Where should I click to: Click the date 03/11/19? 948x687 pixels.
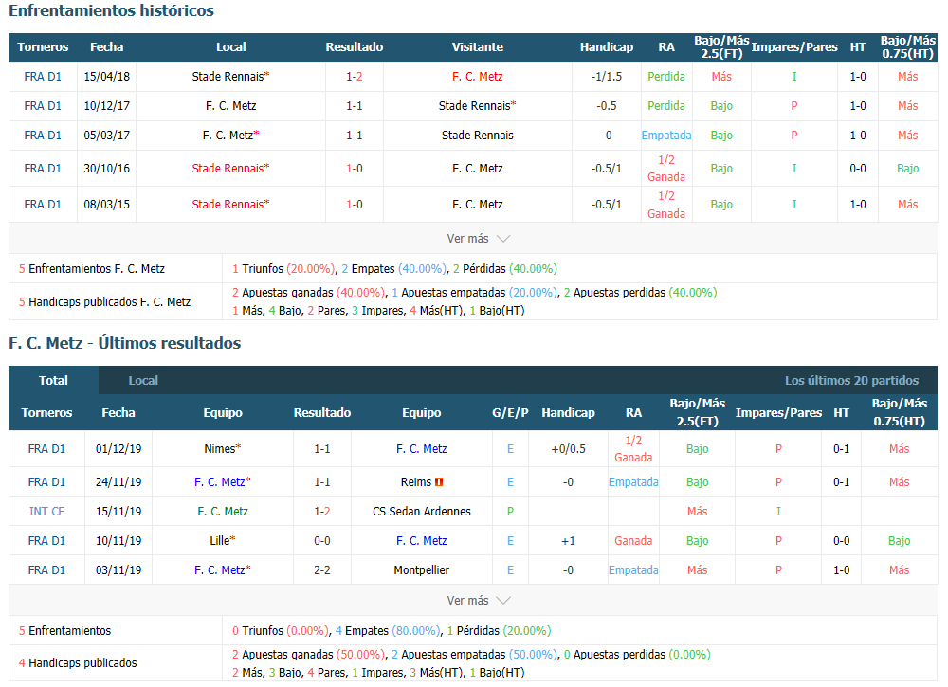point(118,570)
